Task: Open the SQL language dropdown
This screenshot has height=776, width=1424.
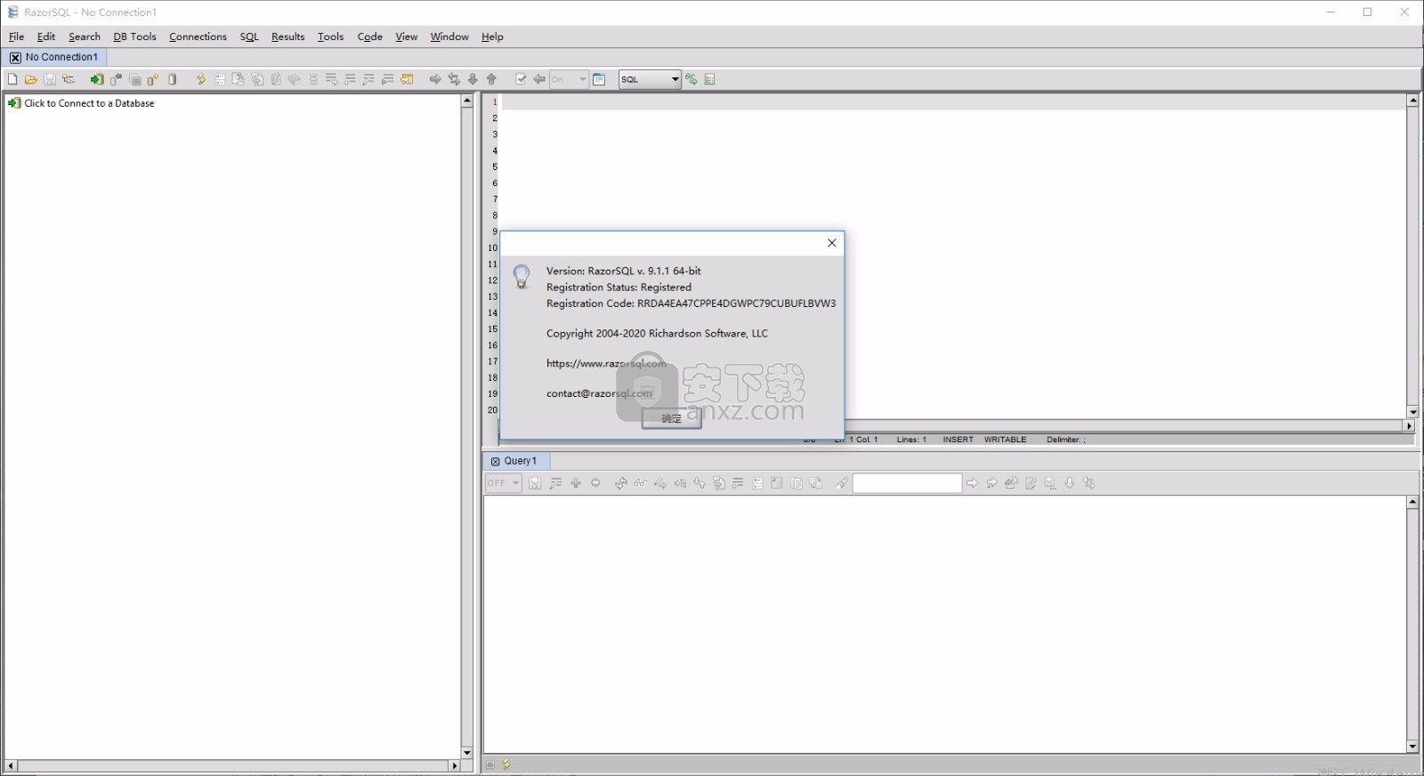Action: coord(650,79)
